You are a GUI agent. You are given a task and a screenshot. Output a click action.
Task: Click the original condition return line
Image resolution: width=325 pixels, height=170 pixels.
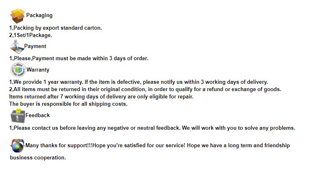(145, 89)
